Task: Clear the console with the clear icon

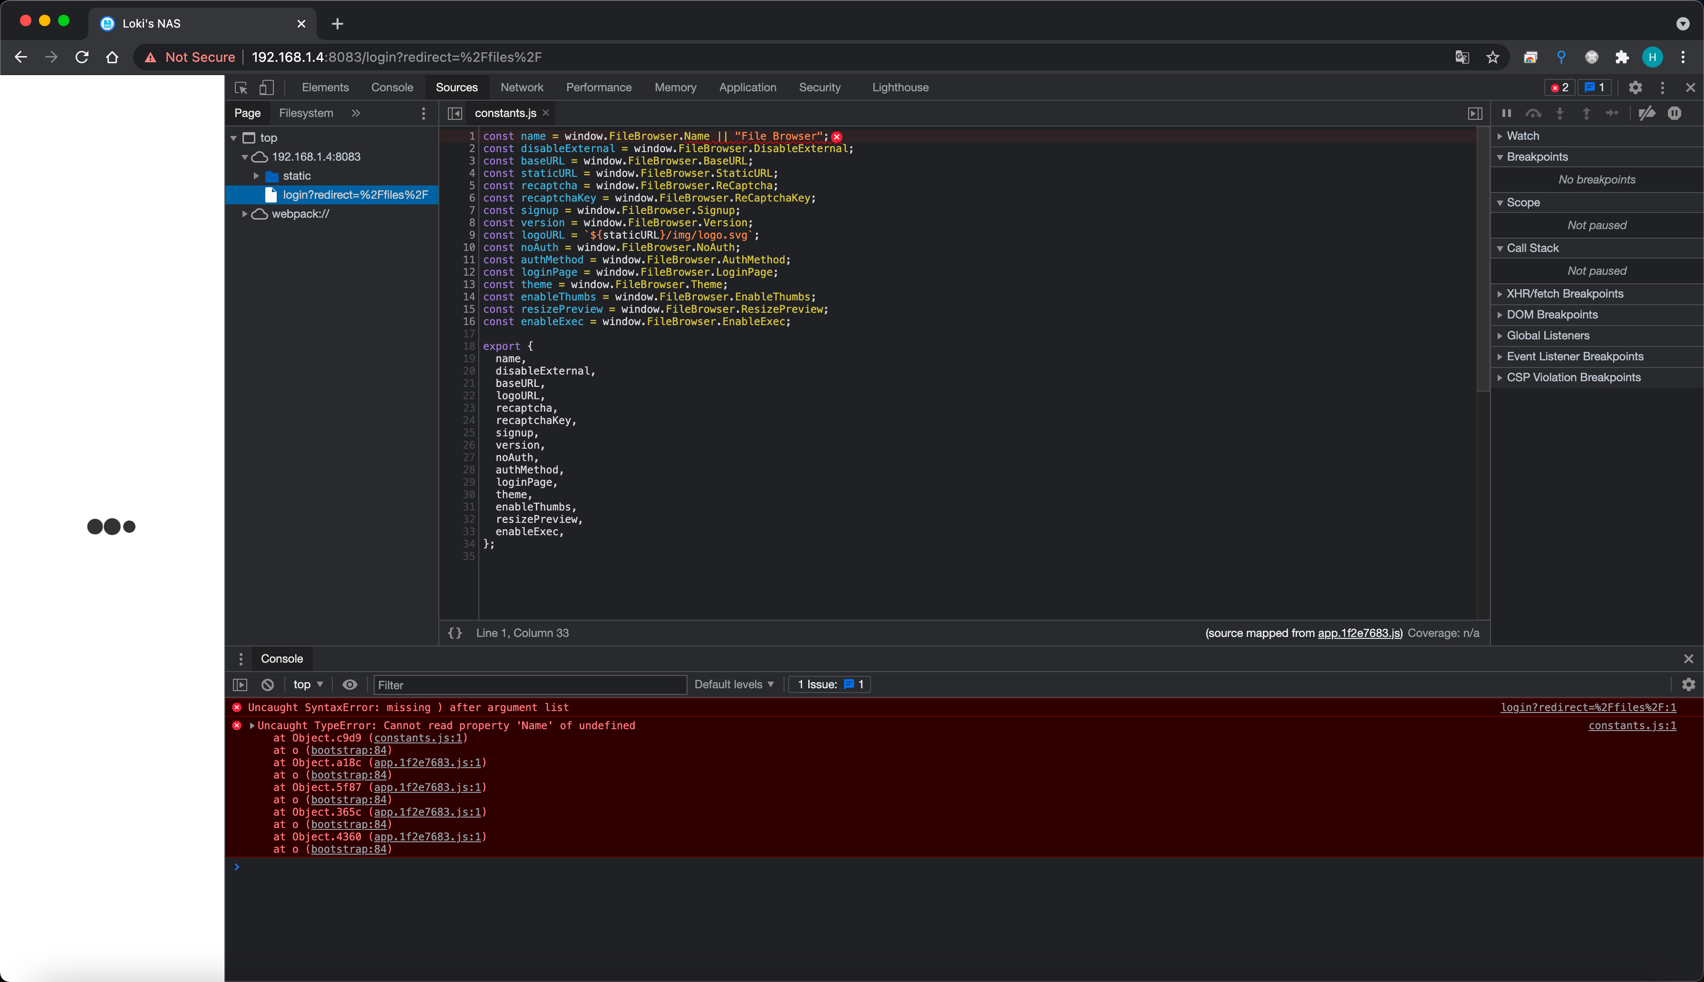Action: 268,684
